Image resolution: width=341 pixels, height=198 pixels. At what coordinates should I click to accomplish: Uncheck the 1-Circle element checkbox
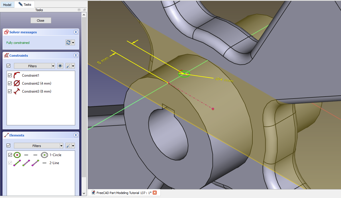(x=10, y=155)
